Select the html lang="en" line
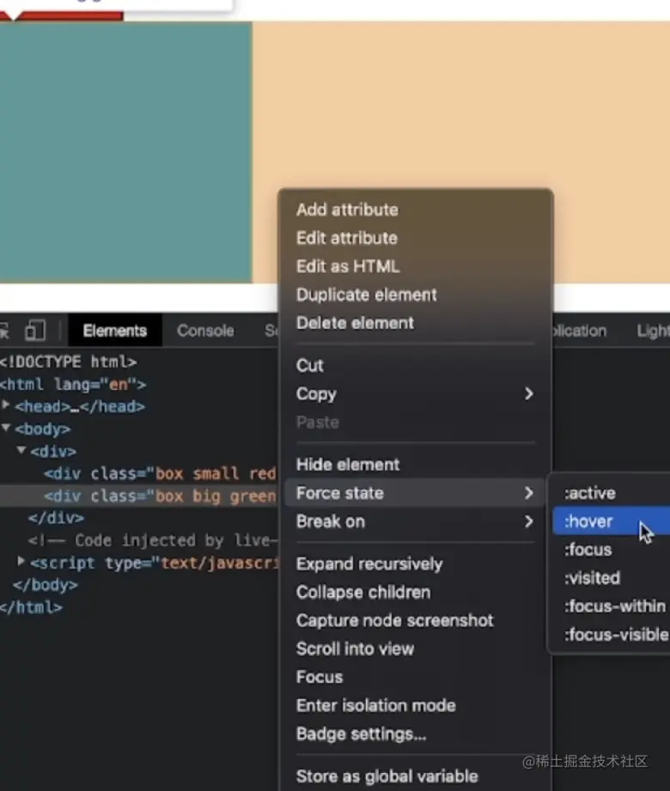 73,385
